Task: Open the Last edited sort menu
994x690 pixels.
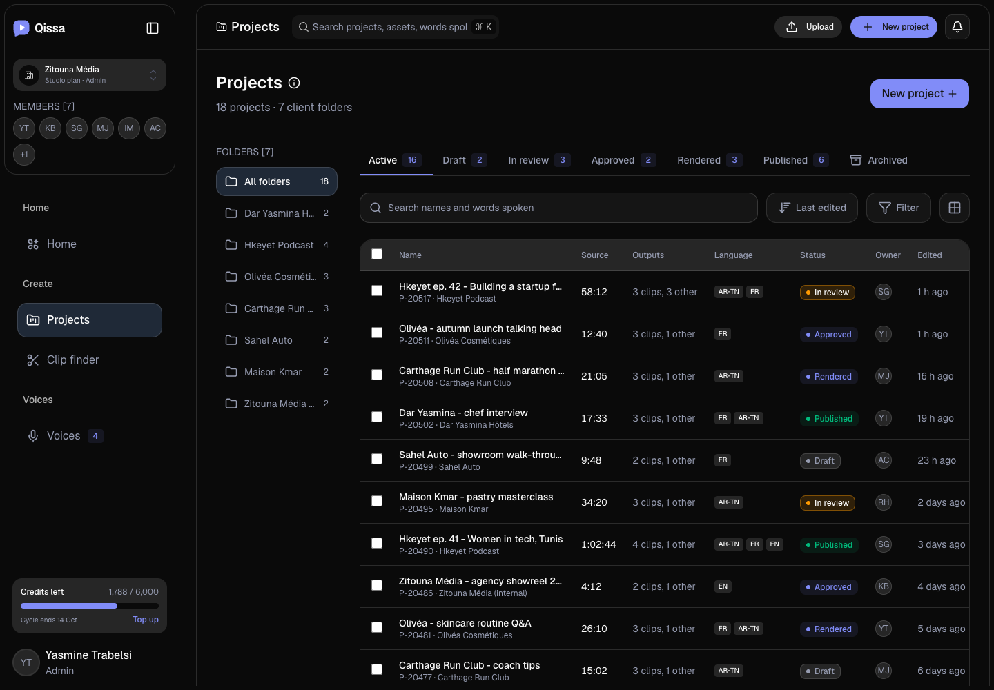Action: (x=812, y=208)
